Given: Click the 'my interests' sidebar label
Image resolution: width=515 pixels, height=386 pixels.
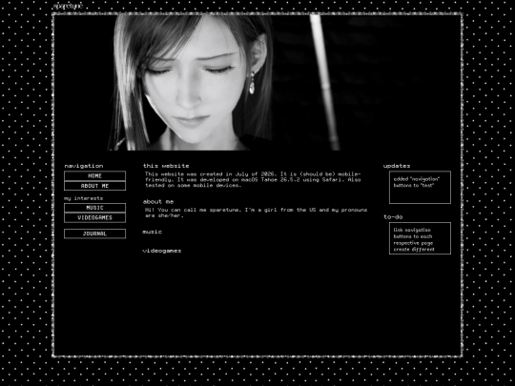Looking at the screenshot, I should [83, 198].
